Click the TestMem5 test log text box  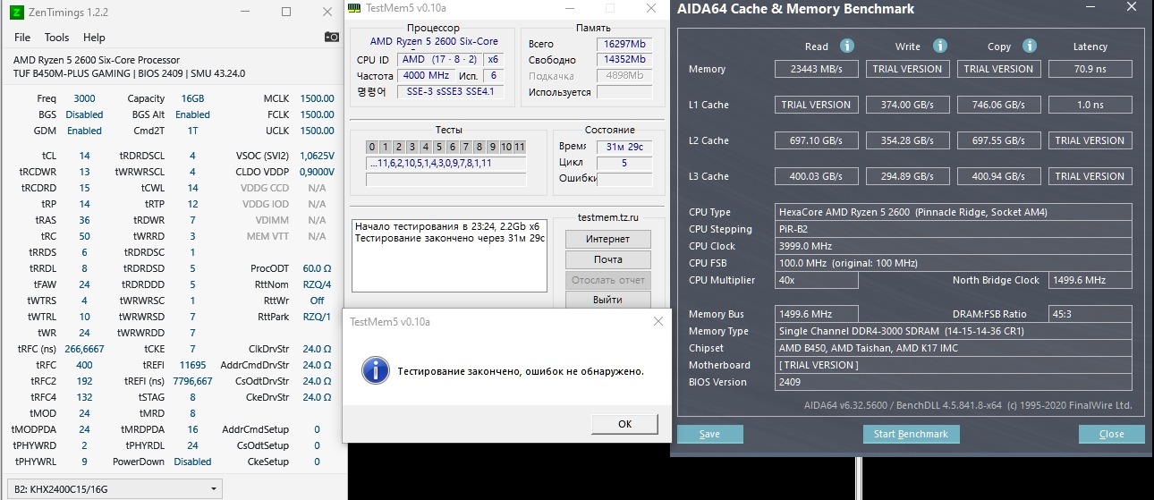(x=449, y=255)
